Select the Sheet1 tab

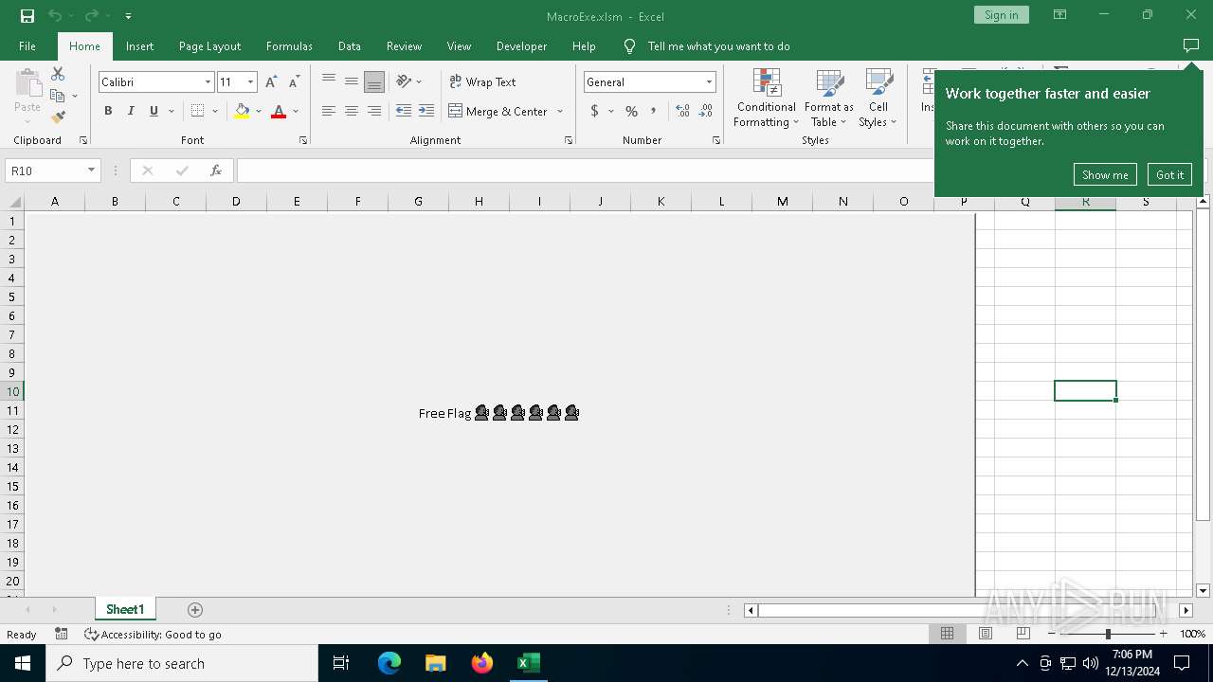coord(125,610)
